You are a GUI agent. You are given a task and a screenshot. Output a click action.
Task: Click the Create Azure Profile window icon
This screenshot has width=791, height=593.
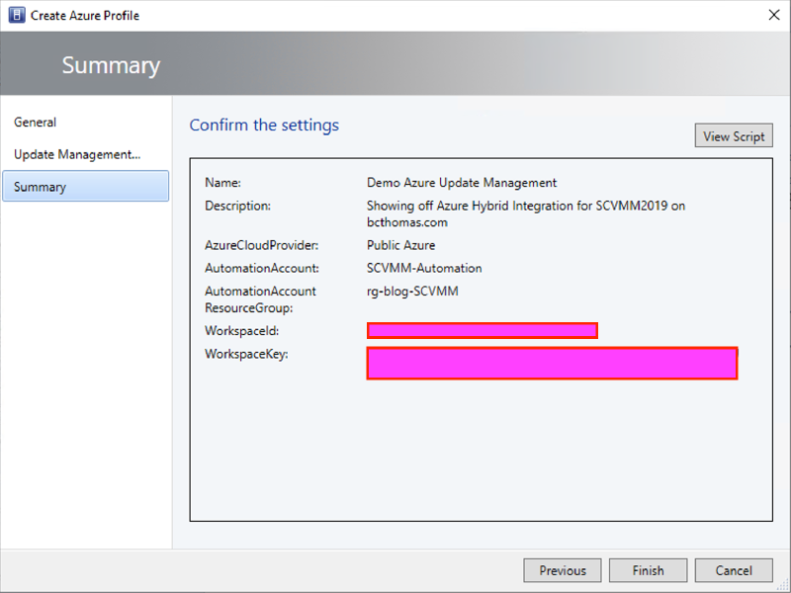(x=16, y=15)
